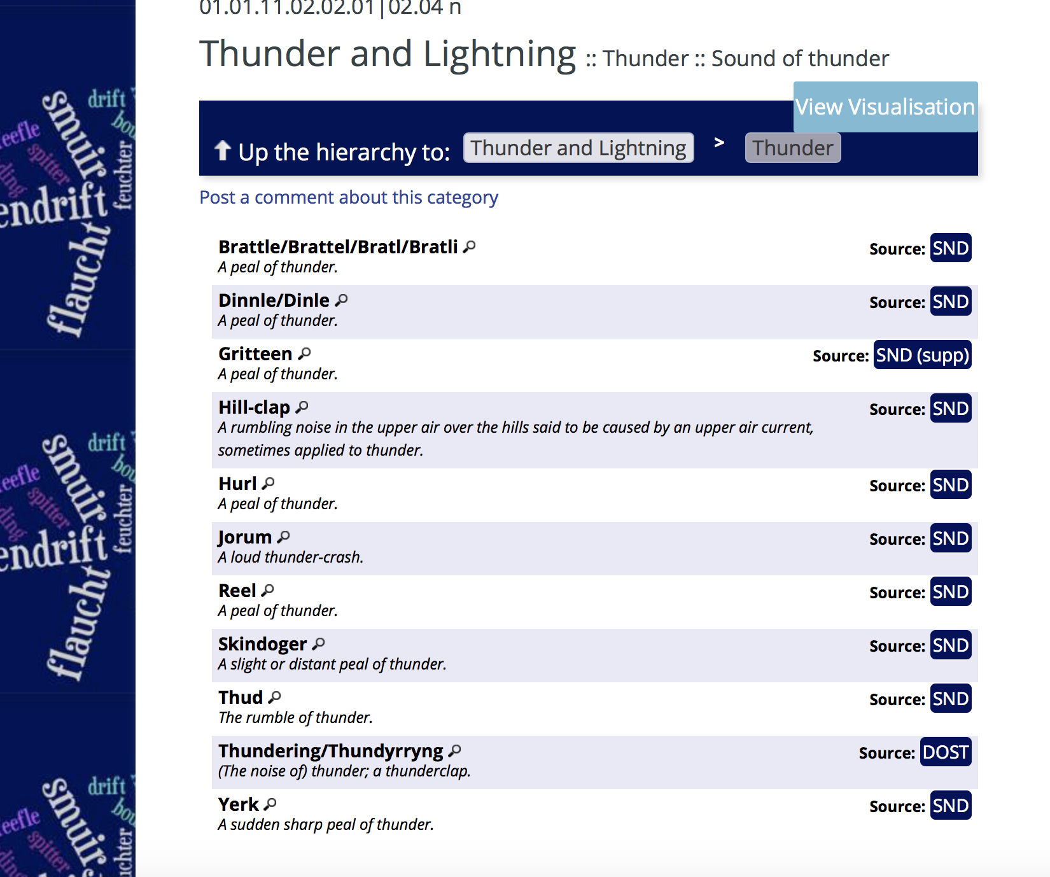Image resolution: width=1050 pixels, height=877 pixels.
Task: Open the SND source badge for Yerk
Action: [x=950, y=806]
